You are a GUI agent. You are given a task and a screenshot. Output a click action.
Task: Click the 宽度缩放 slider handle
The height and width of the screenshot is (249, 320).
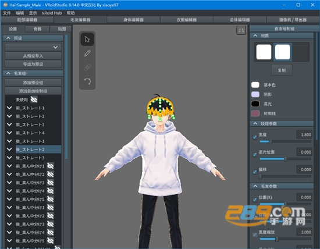pyautogui.click(x=277, y=239)
